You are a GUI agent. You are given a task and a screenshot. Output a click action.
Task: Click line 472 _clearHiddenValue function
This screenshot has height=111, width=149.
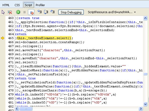click(x=70, y=66)
